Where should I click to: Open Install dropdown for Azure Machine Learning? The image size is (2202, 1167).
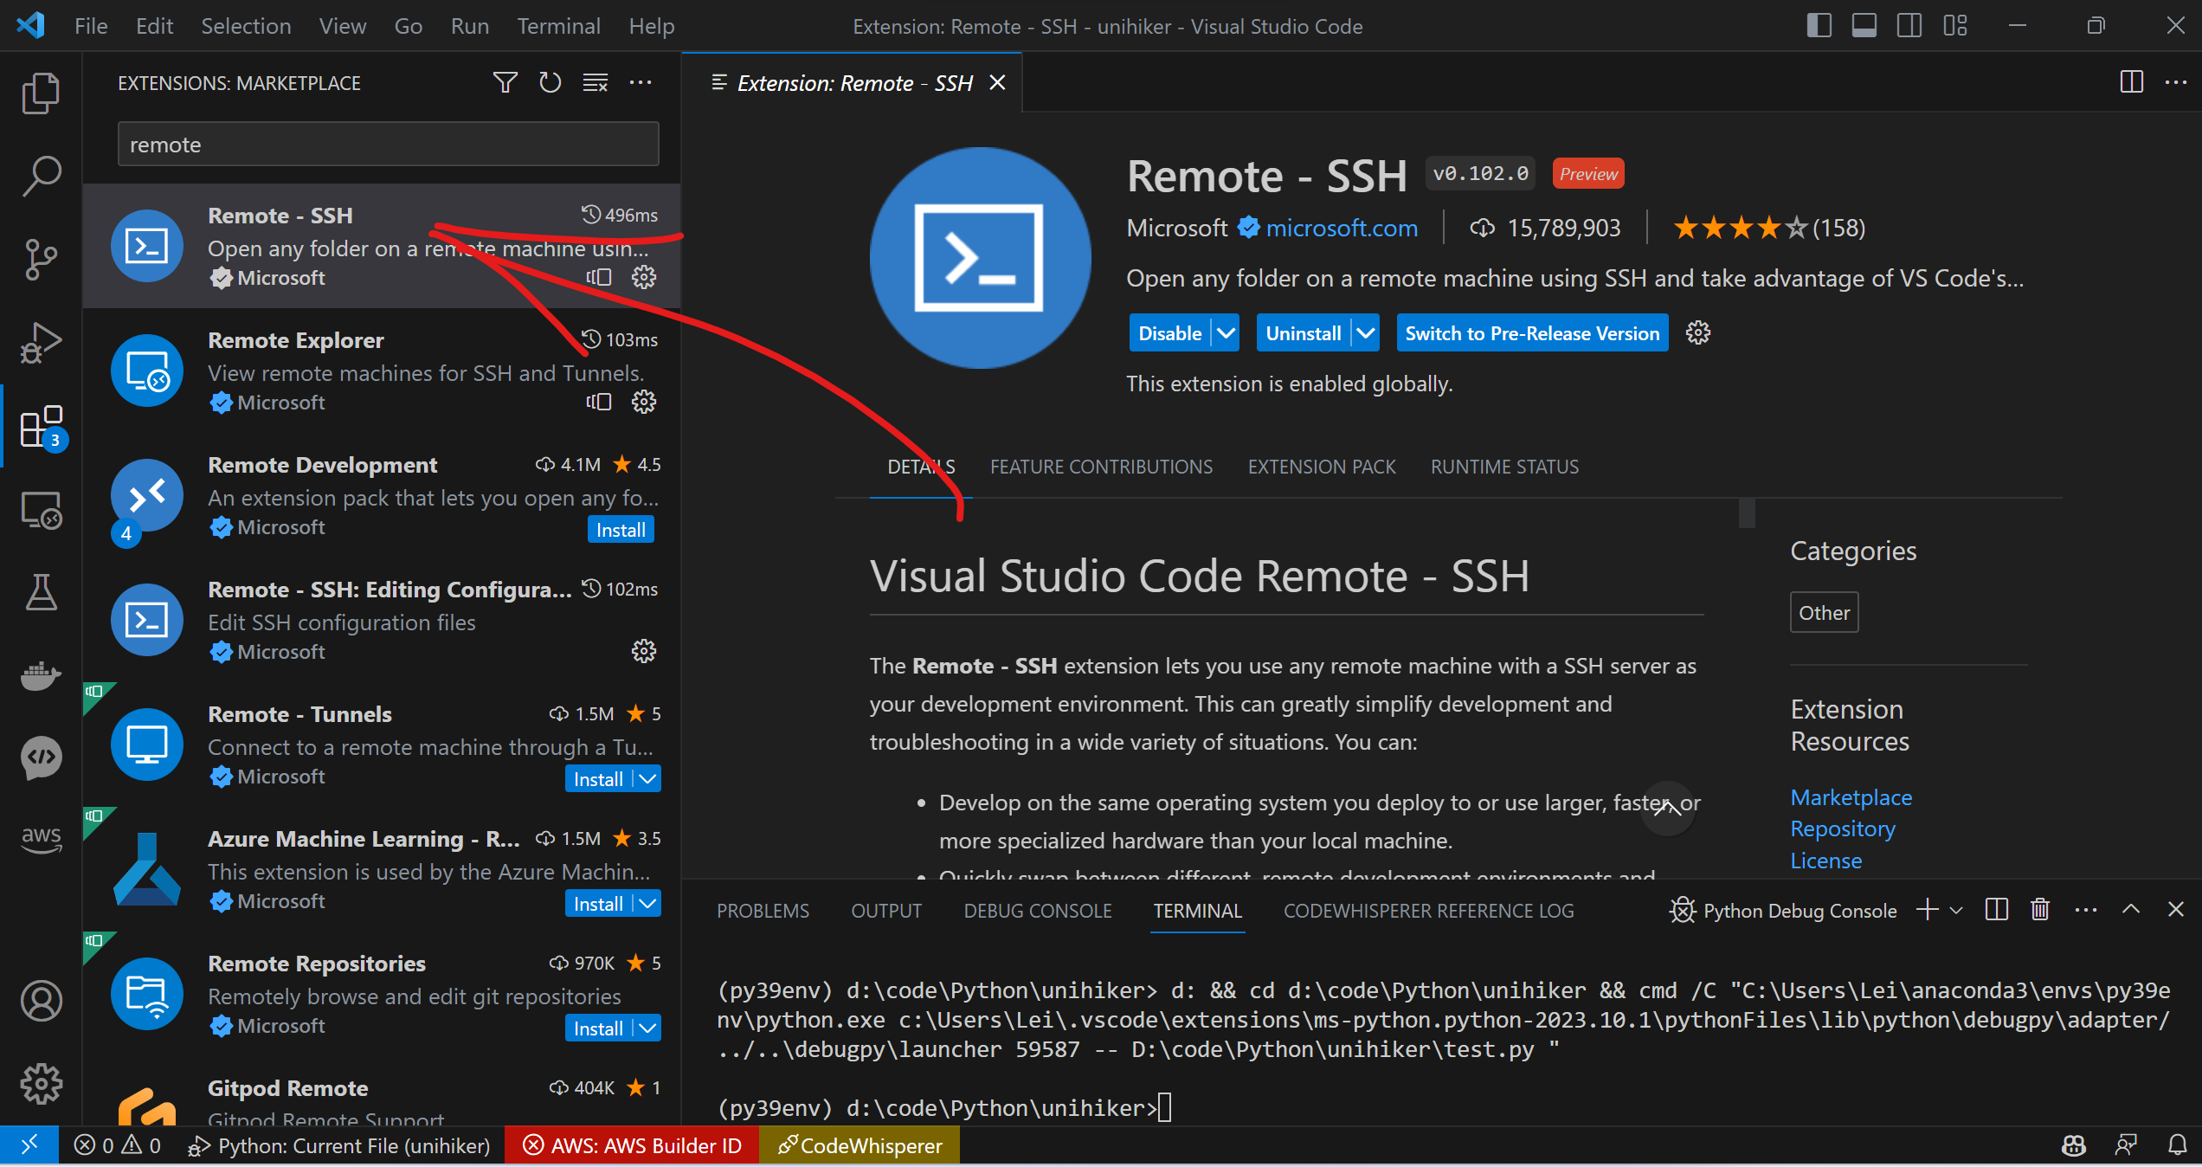[647, 904]
